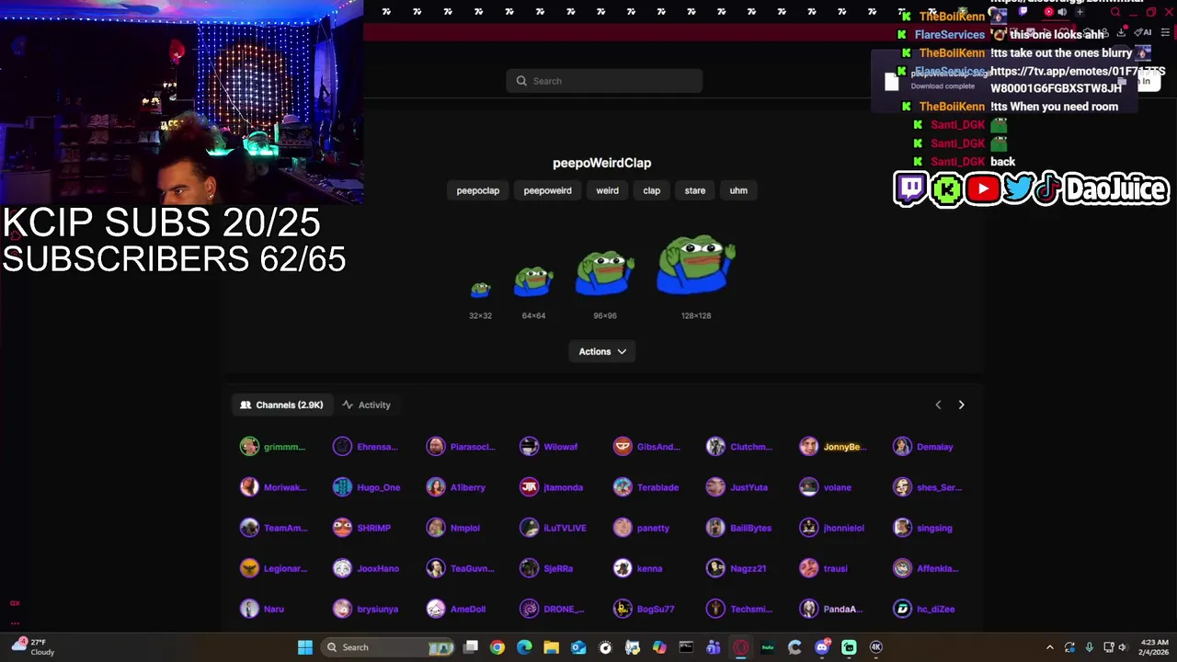Open channel TeamAm...
Screen dimensions: 1177x662
tap(274, 528)
